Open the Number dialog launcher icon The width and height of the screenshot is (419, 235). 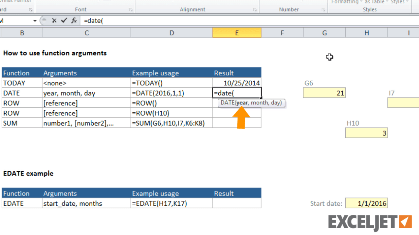tap(323, 10)
